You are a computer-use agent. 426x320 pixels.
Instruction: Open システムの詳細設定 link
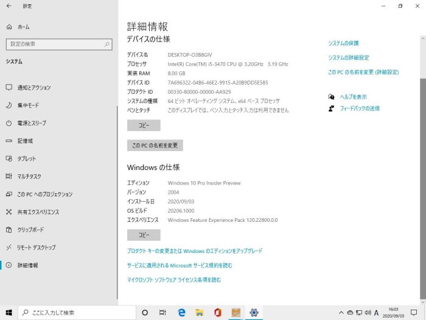click(348, 57)
